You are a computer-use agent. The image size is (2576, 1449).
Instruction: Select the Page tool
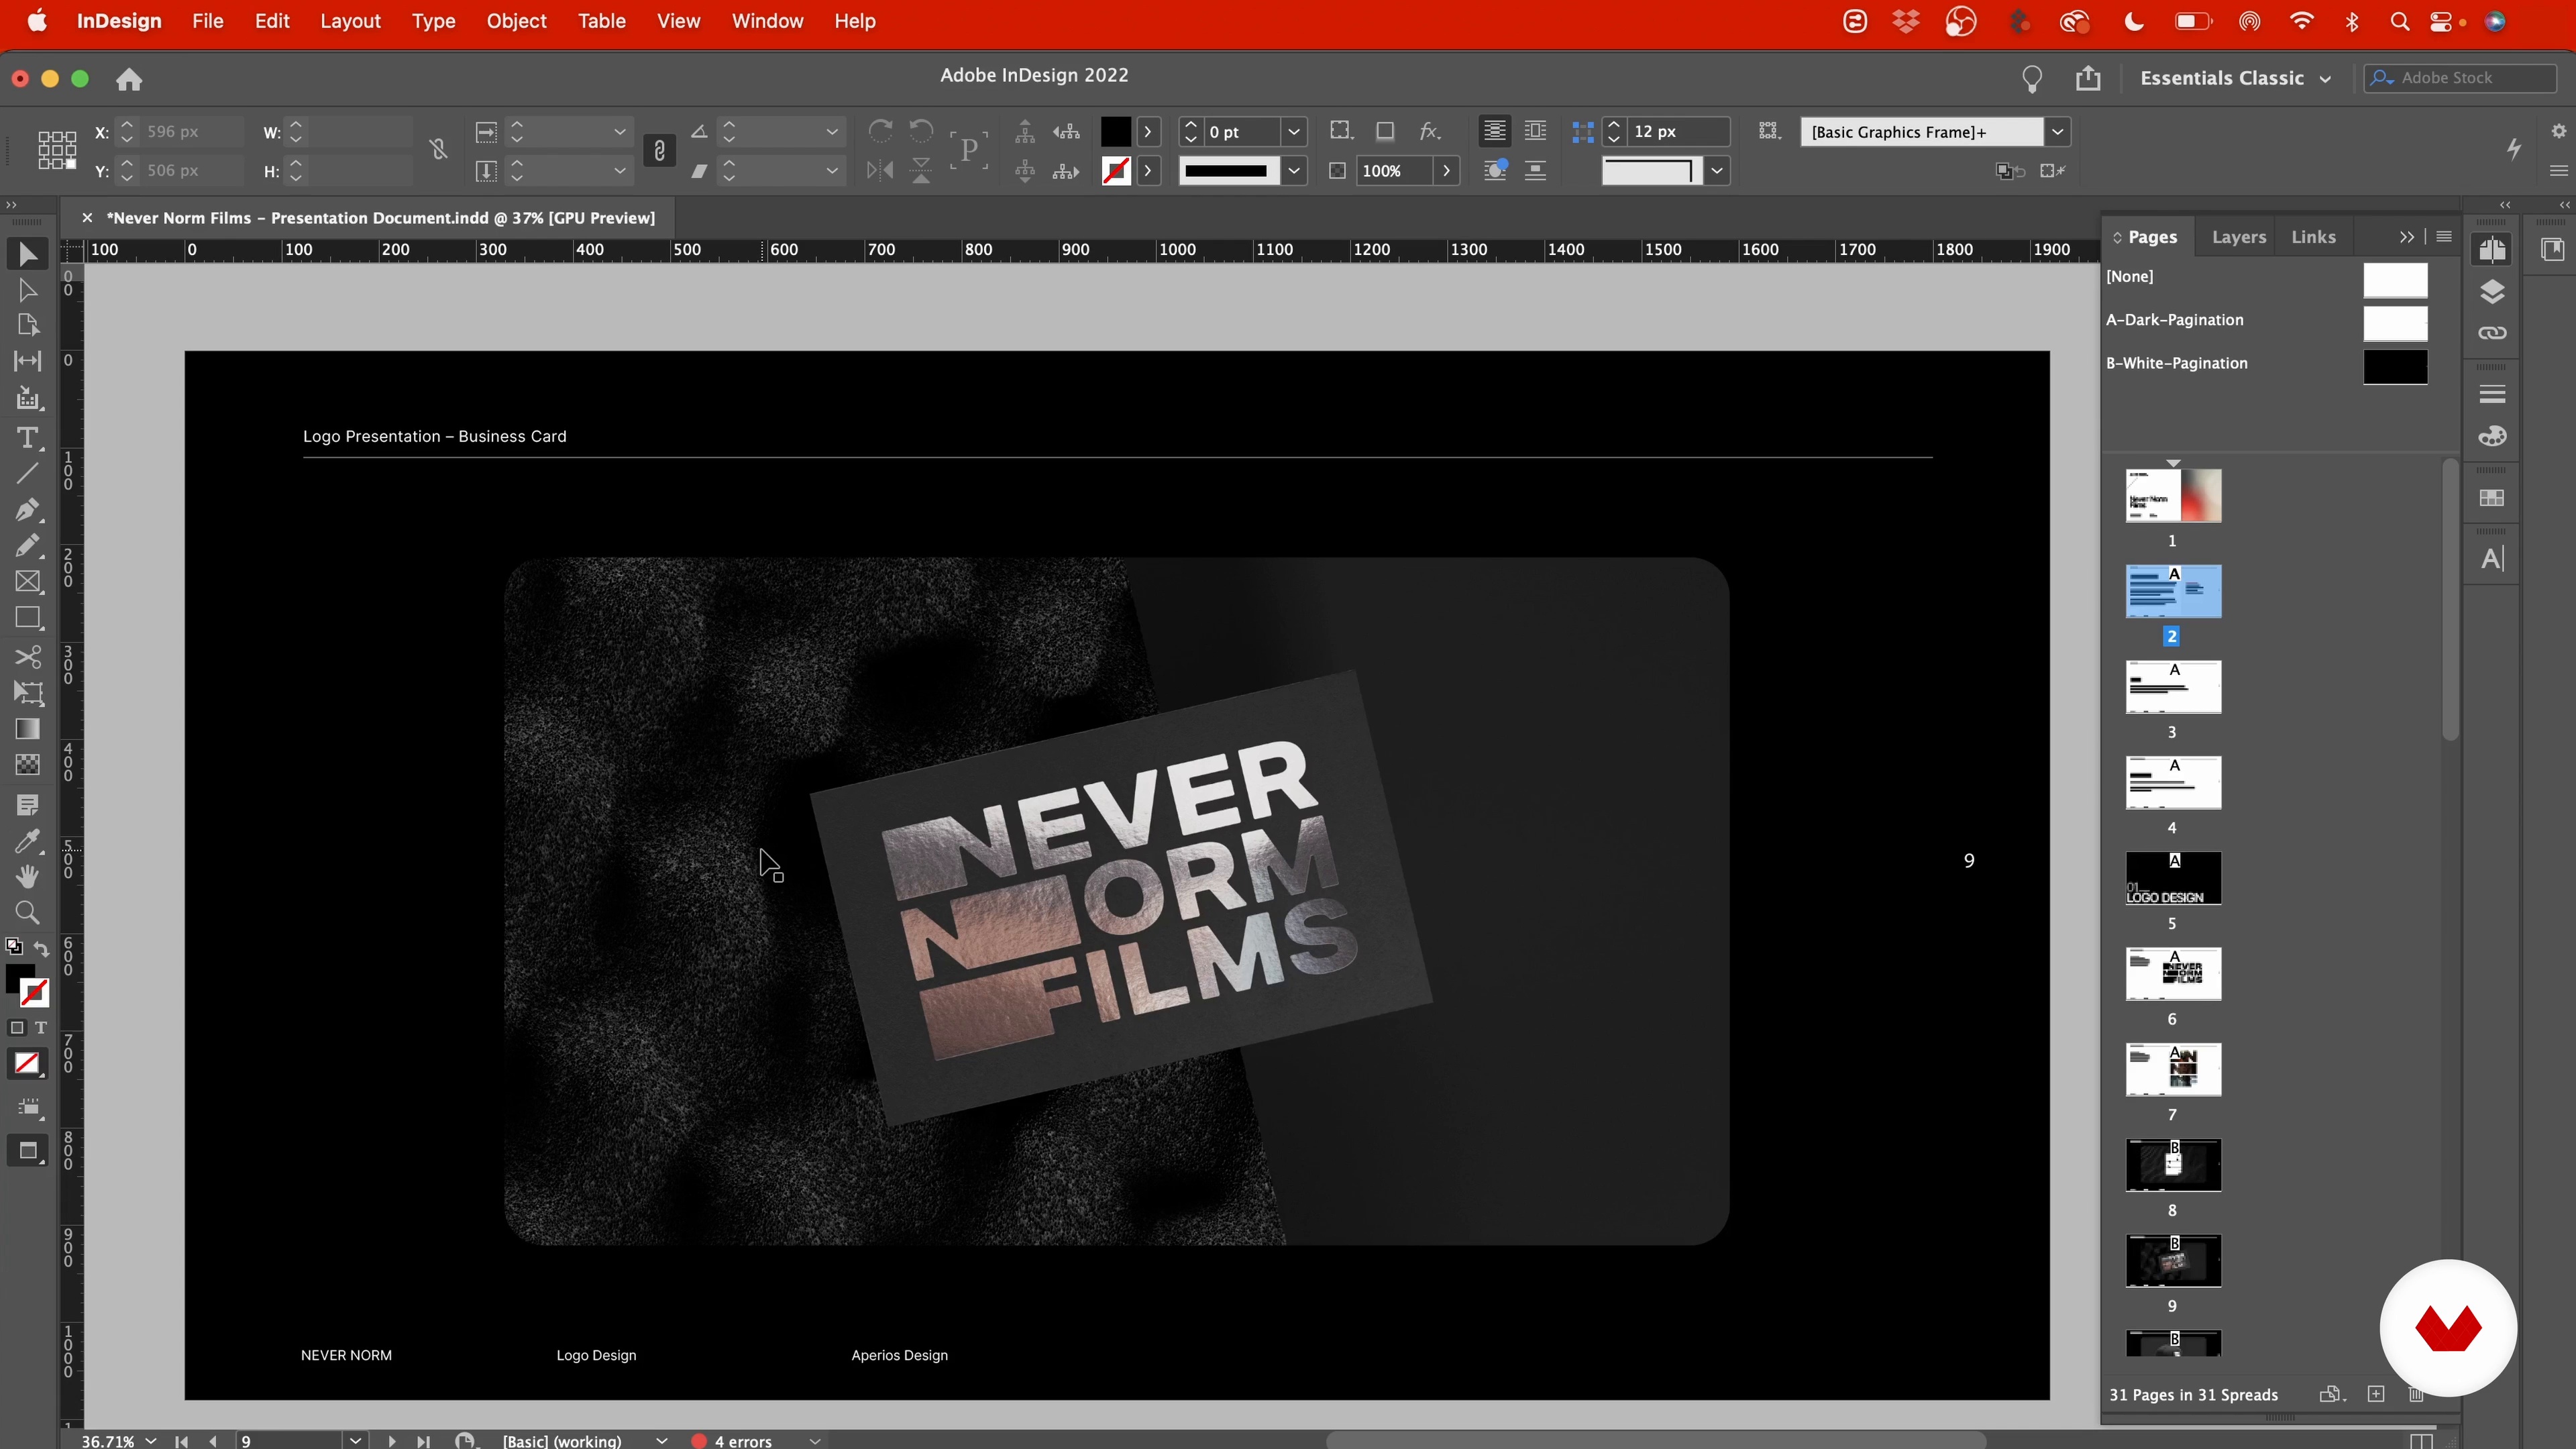pyautogui.click(x=27, y=326)
